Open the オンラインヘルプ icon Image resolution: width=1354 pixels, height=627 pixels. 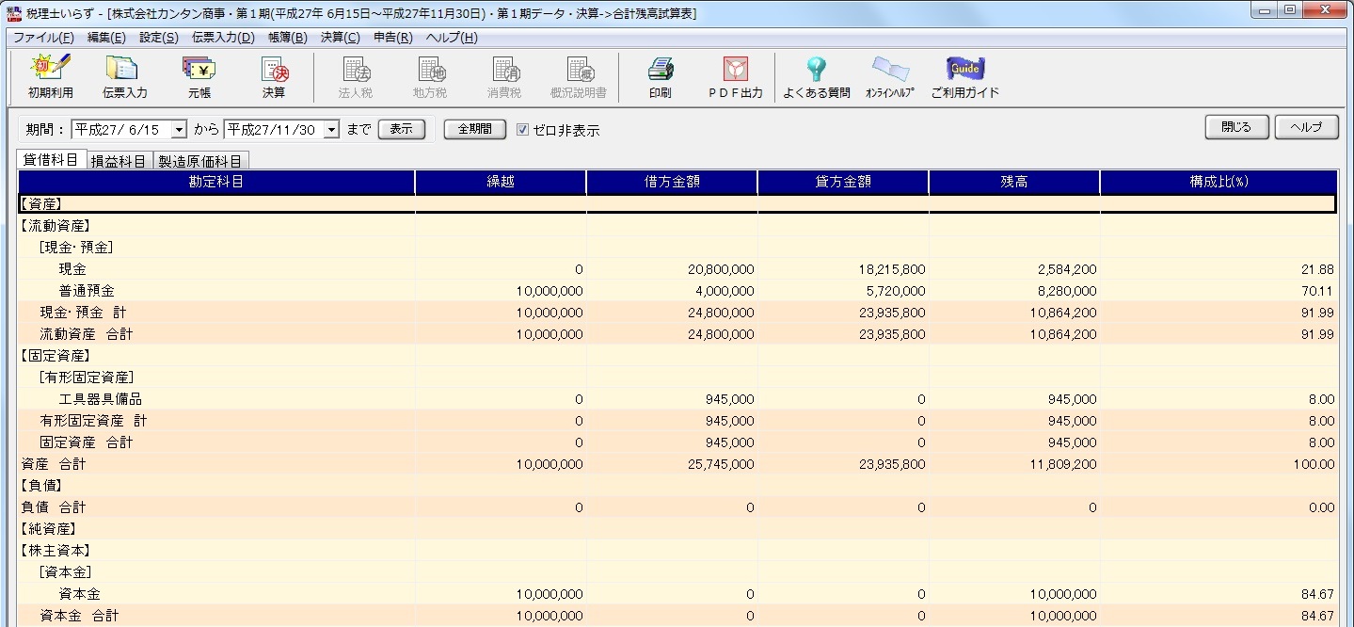[x=889, y=76]
